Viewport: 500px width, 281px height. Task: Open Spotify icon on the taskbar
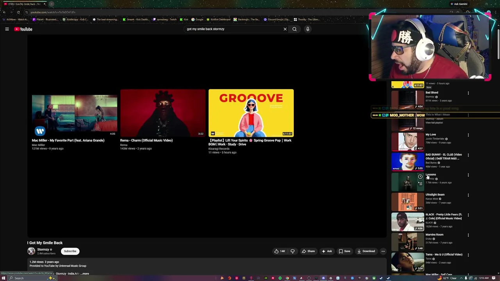(280, 278)
